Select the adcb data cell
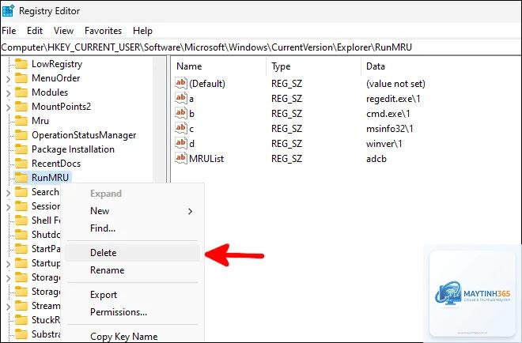Image resolution: width=522 pixels, height=343 pixels. 376,158
